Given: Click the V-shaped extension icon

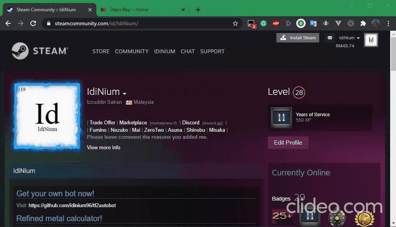Looking at the screenshot, I should click(x=338, y=23).
